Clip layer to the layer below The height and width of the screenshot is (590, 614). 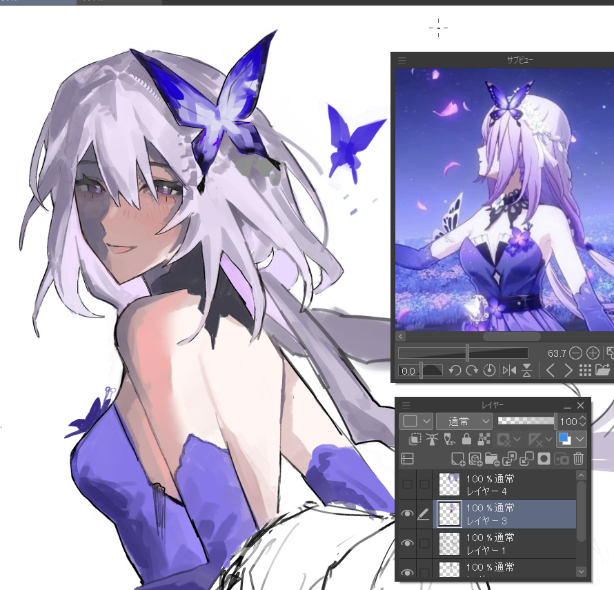(x=416, y=439)
